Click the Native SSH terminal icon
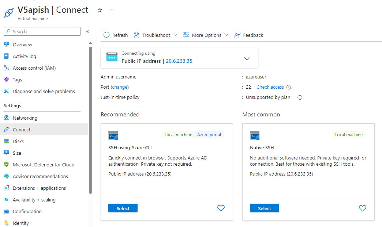The image size is (382, 227). click(x=255, y=136)
